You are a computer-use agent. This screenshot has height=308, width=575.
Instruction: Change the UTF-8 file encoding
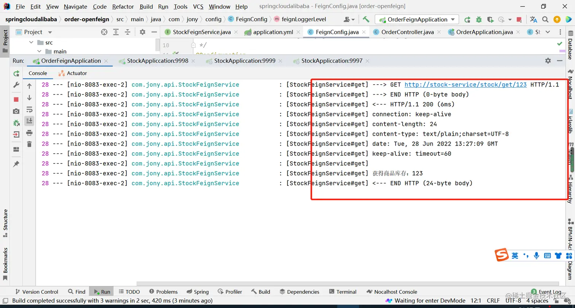click(x=513, y=301)
